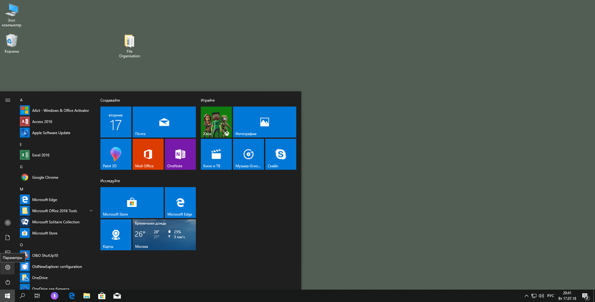Open the Microsoft Store tile under Исследуйте
The width and height of the screenshot is (595, 302).
pos(132,202)
